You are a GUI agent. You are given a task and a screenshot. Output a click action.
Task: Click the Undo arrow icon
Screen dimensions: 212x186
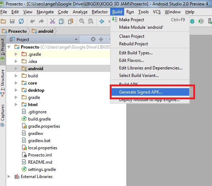(x=32, y=21)
